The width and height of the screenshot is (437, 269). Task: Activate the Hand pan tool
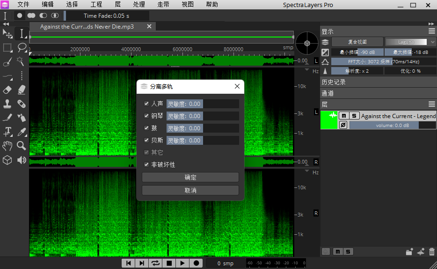7,146
